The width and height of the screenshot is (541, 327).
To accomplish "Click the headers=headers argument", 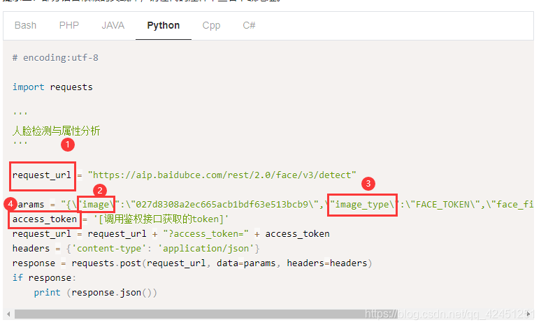I will point(327,263).
